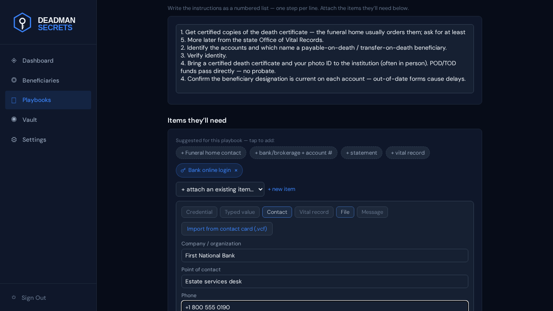Click the Beneficiaries sidebar icon
Viewport: 553px width, 311px height.
(14, 80)
